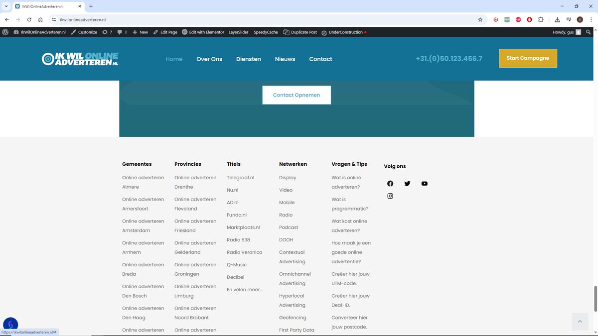The height and width of the screenshot is (336, 598).
Task: Open the LayerSlider admin menu
Action: (238, 32)
